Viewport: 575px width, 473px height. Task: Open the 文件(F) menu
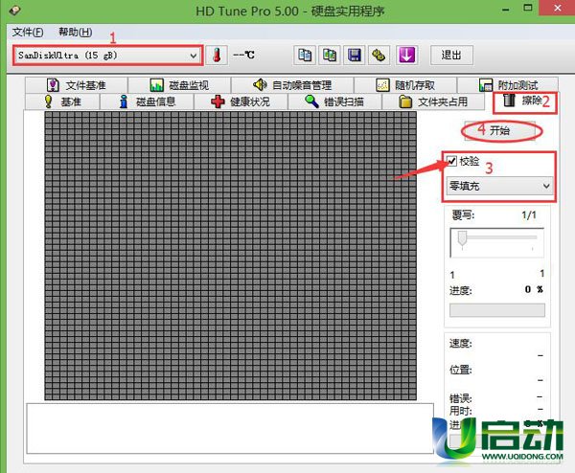click(x=28, y=33)
